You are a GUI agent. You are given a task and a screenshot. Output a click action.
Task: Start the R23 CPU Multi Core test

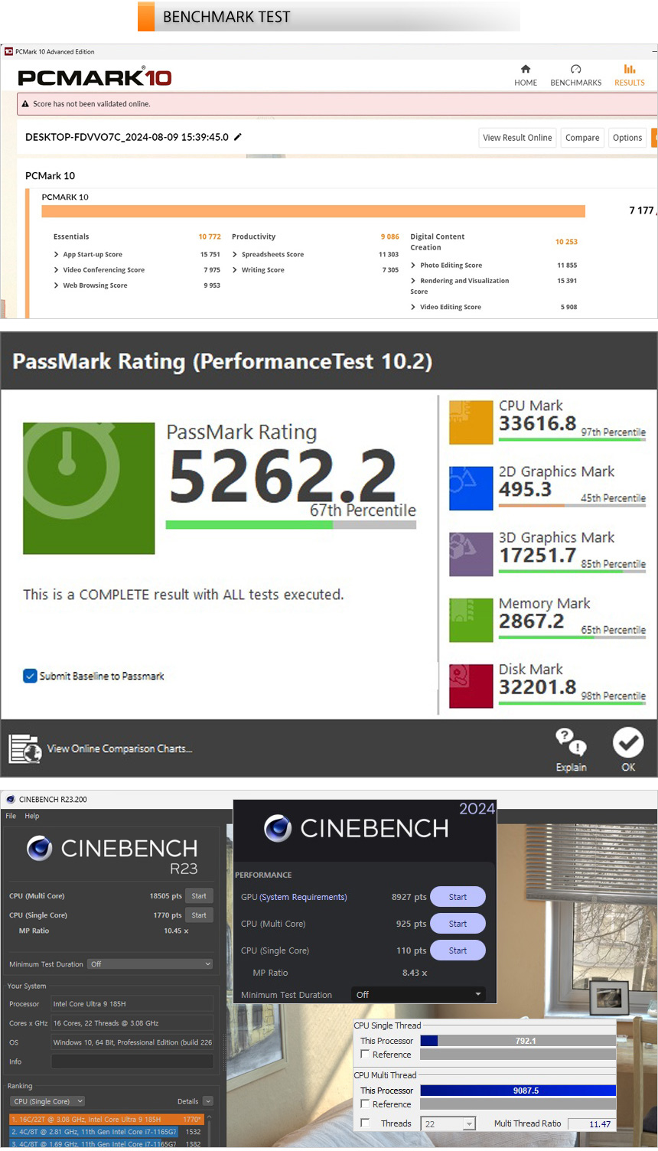[x=199, y=895]
